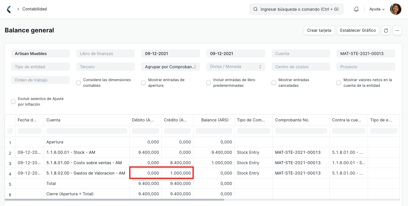Click the 'Crear tarjeta' button

(x=319, y=30)
